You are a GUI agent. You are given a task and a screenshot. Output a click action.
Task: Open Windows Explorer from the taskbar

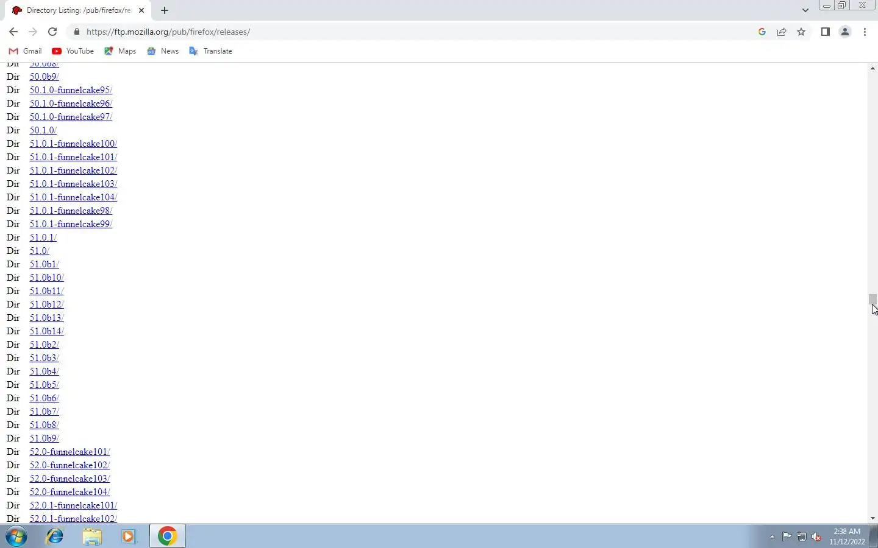pos(92,536)
